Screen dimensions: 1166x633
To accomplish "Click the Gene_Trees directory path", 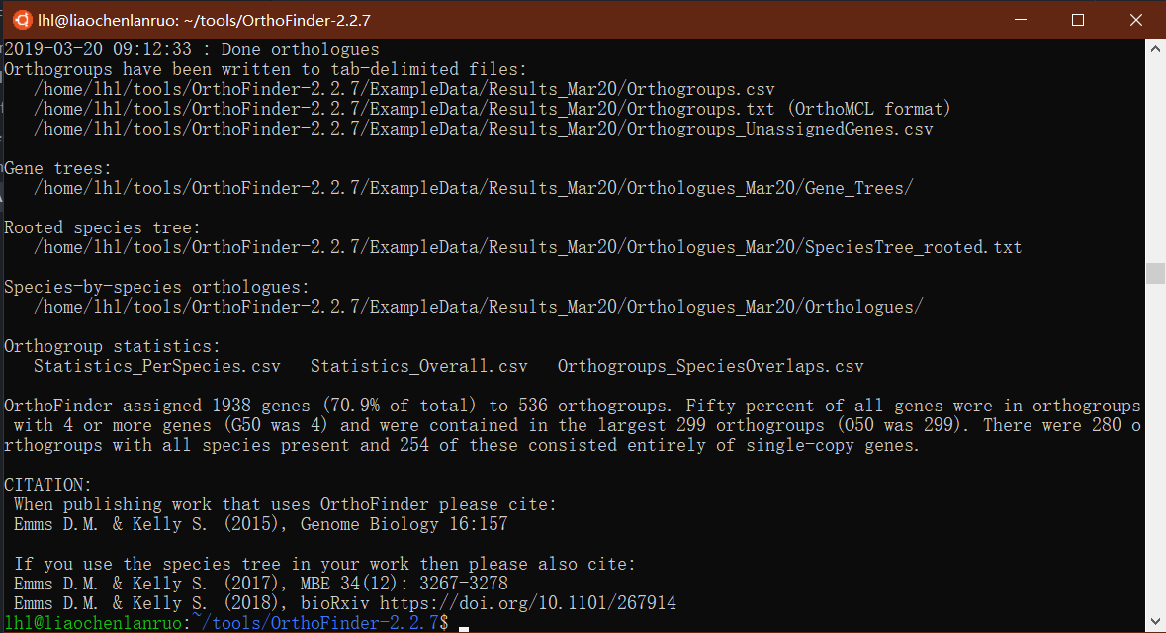I will pos(473,188).
